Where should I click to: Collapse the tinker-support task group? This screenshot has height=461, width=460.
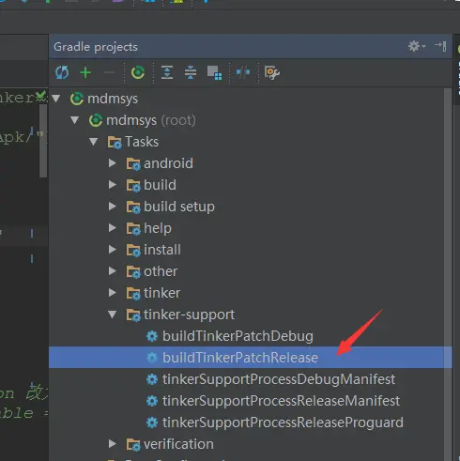(113, 315)
